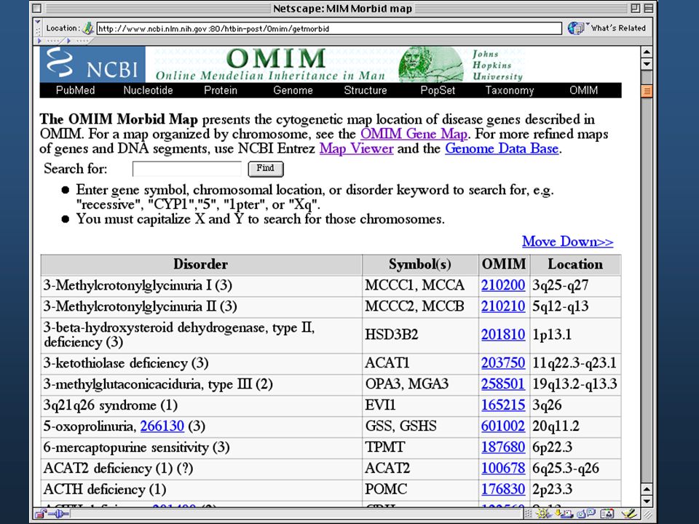Image resolution: width=699 pixels, height=524 pixels.
Task: Click the What's Related globe icon
Action: pos(575,28)
